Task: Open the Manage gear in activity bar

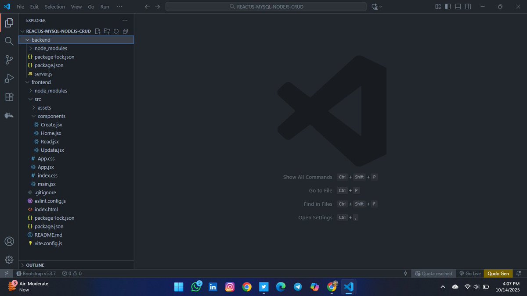Action: (x=9, y=260)
